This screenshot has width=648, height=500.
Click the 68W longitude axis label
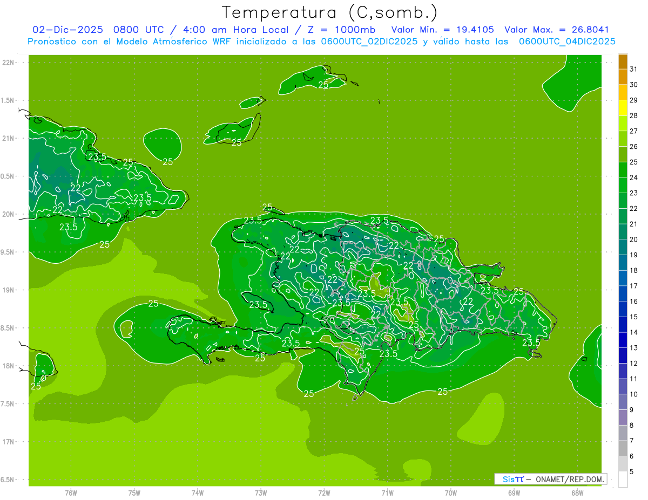pyautogui.click(x=577, y=492)
